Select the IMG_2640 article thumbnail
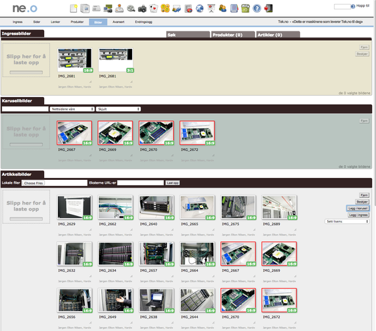Image resolution: width=376 pixels, height=331 pixels. tap(156, 207)
